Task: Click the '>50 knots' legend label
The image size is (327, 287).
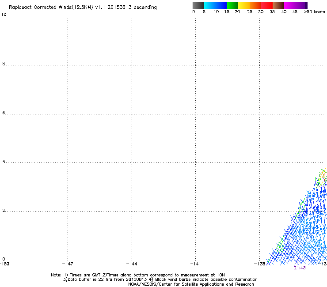Action: coord(314,12)
